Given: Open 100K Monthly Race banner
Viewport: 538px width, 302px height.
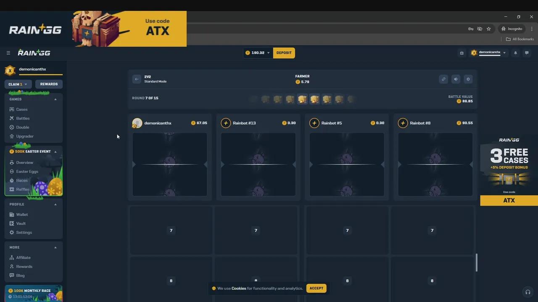Looking at the screenshot, I should [x=34, y=294].
